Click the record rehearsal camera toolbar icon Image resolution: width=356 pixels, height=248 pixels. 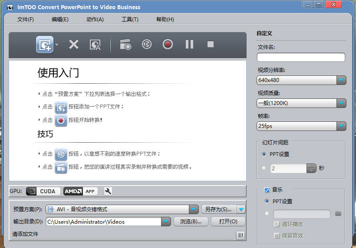coord(125,44)
